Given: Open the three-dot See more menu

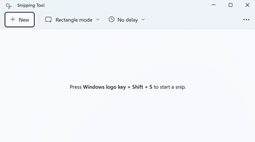Looking at the screenshot, I should tap(246, 20).
